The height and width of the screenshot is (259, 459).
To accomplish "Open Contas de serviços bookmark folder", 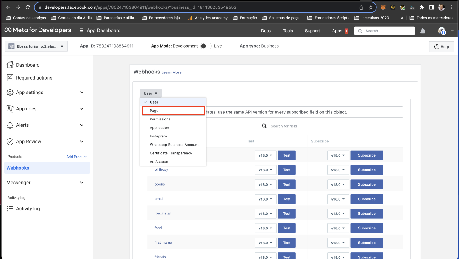I will (26, 18).
